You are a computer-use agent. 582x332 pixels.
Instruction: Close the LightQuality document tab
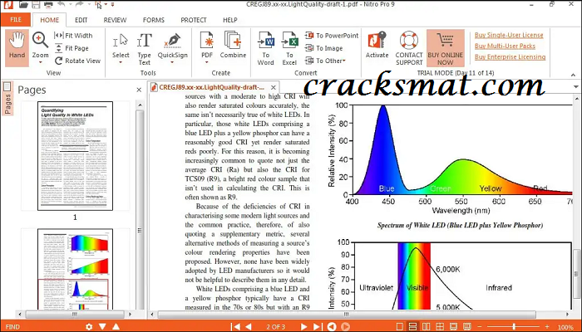point(274,87)
